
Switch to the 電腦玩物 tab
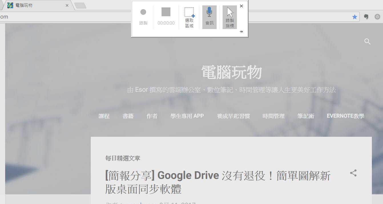[x=37, y=5]
